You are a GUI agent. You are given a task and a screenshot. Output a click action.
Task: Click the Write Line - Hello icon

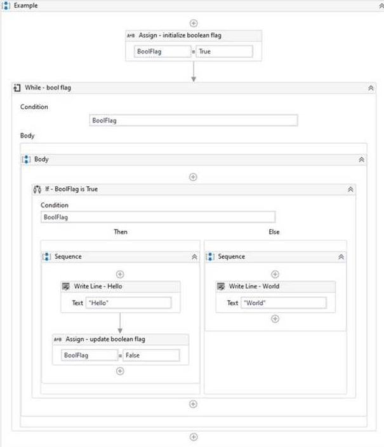click(x=66, y=286)
